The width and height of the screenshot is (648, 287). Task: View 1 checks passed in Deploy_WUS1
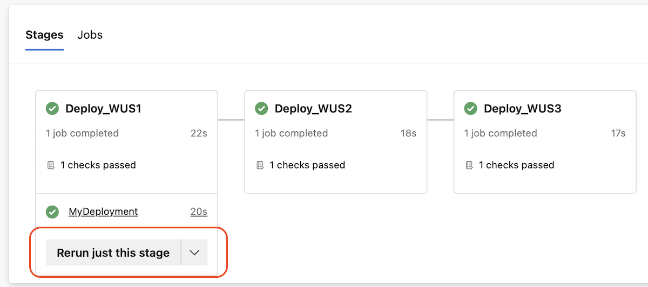pyautogui.click(x=98, y=165)
